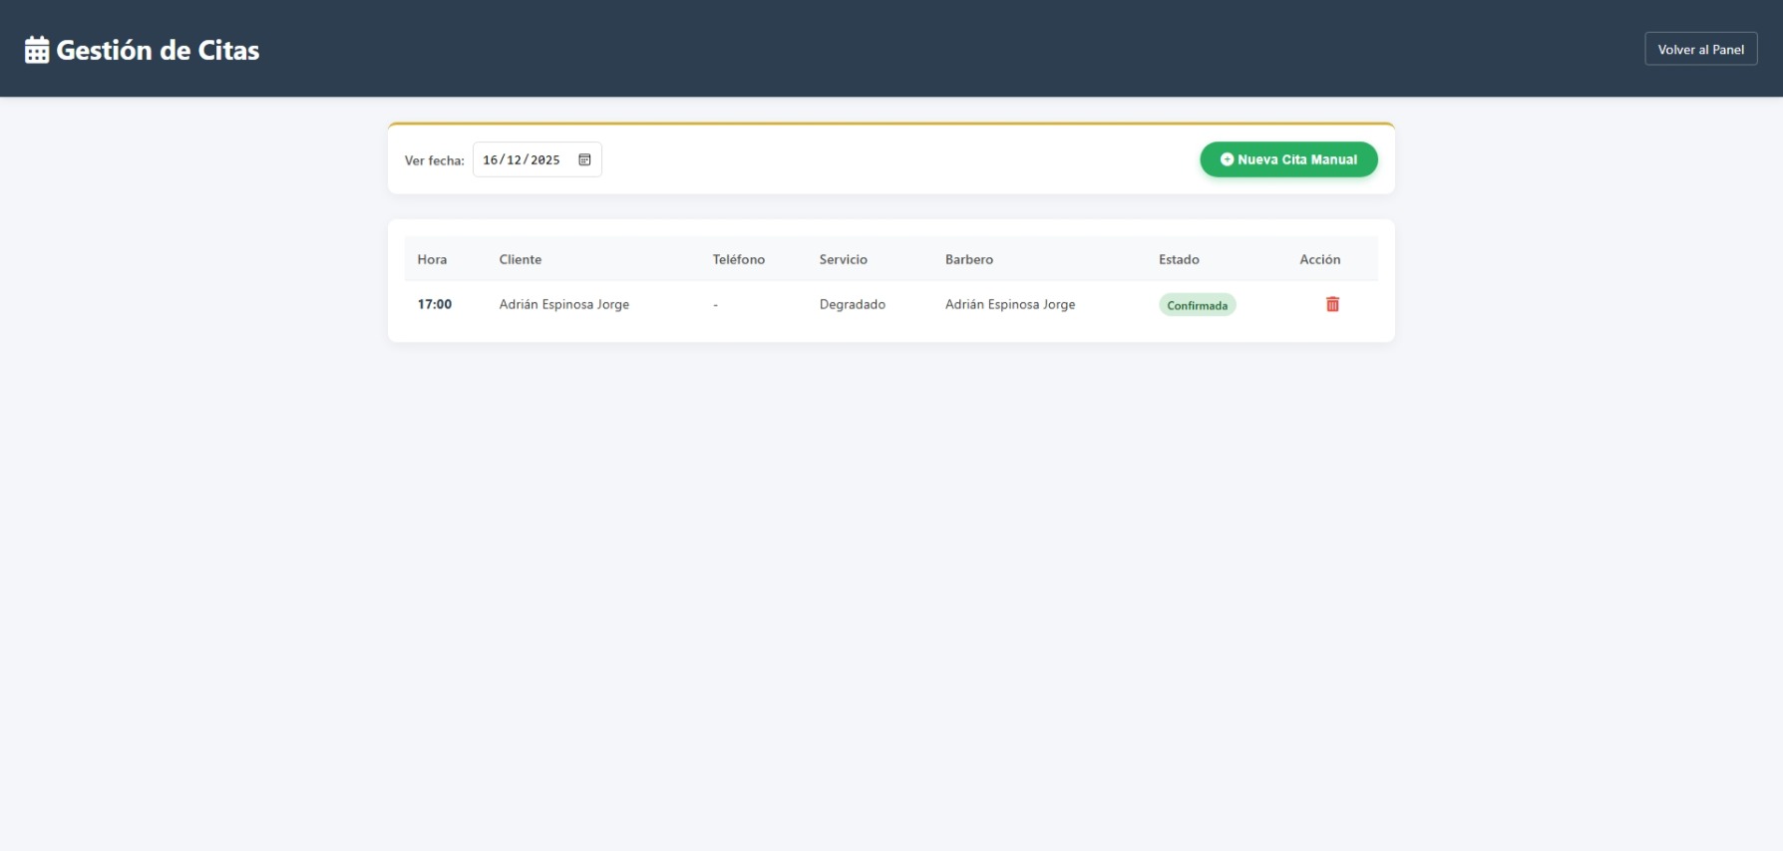The width and height of the screenshot is (1783, 851).
Task: Select the year 2025 in the date field
Action: pos(544,159)
